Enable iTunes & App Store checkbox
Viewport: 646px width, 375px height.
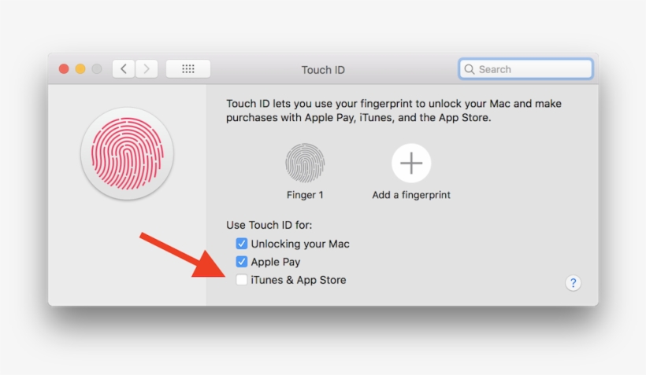(x=241, y=280)
